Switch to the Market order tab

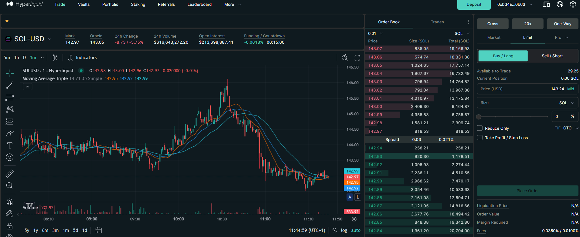pyautogui.click(x=494, y=37)
